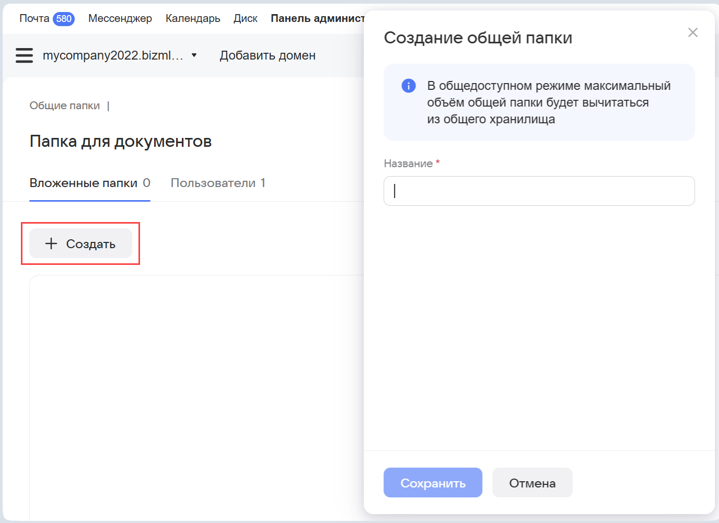Click Сохранить to save the folder

(433, 483)
